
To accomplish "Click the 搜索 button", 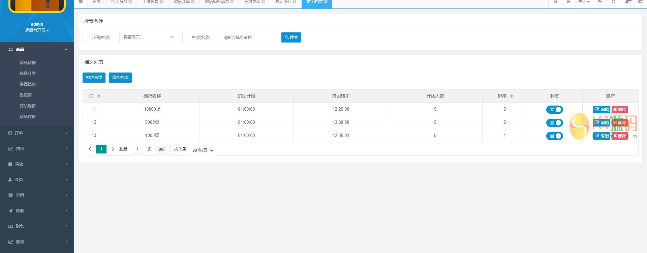I will click(291, 37).
